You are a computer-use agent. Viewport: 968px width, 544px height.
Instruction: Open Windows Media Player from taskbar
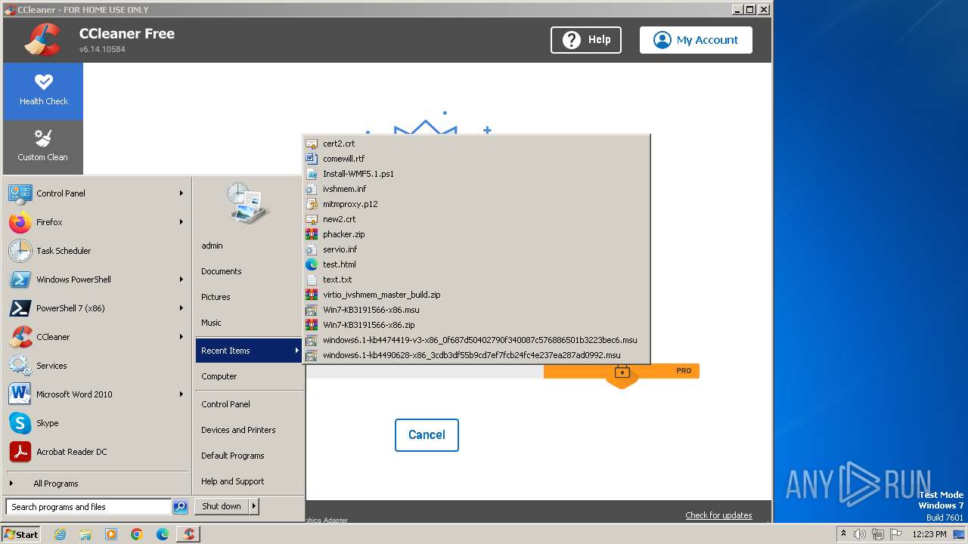click(x=111, y=534)
